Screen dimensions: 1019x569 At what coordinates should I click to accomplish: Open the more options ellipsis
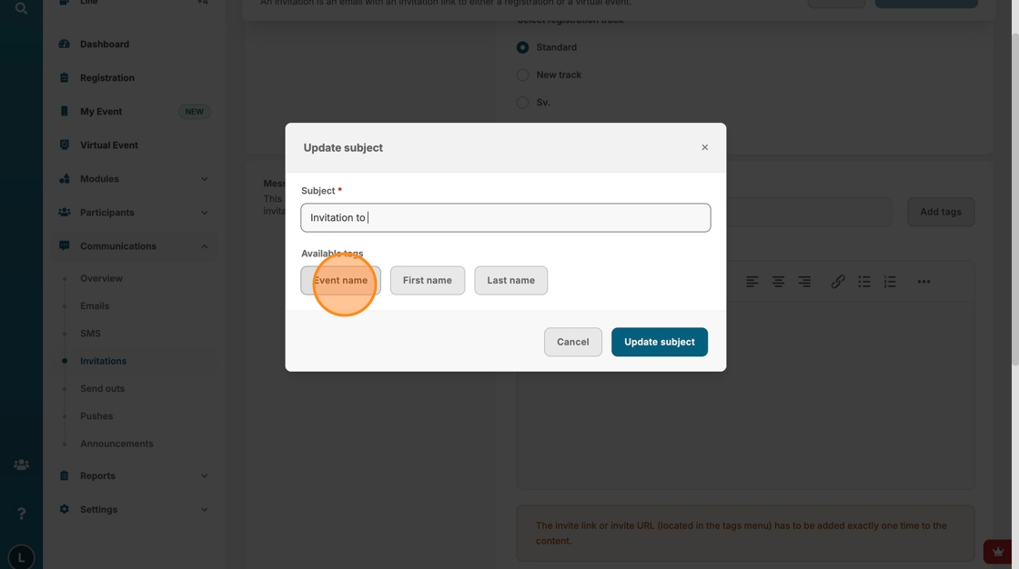tap(923, 282)
